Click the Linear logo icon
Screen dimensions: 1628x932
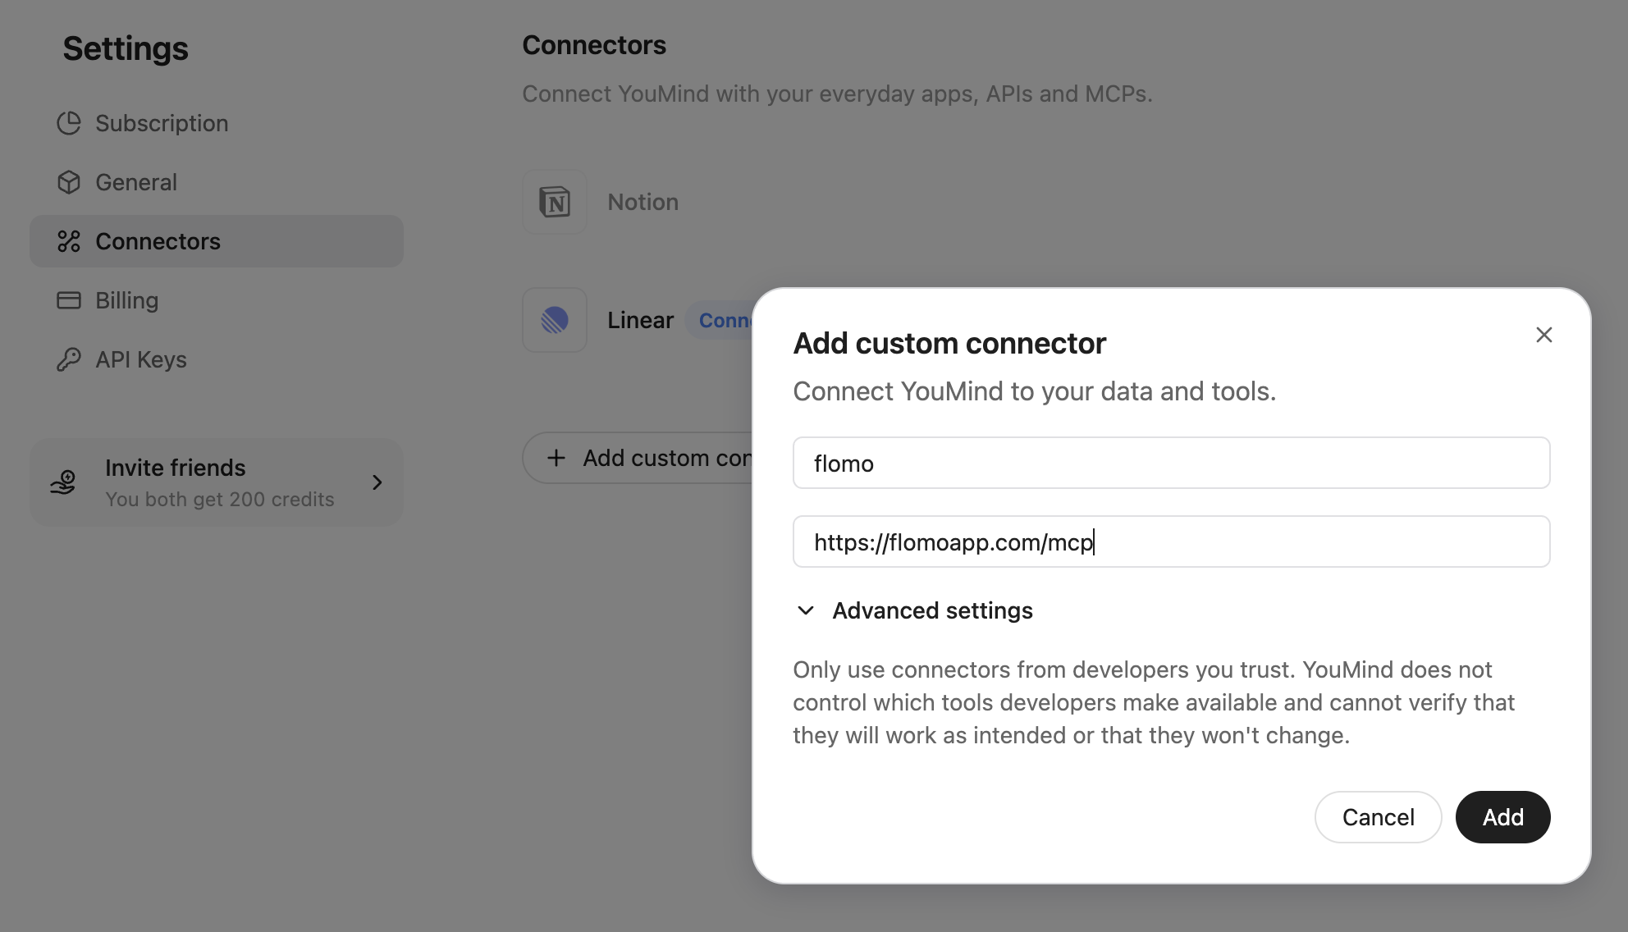[x=555, y=320]
